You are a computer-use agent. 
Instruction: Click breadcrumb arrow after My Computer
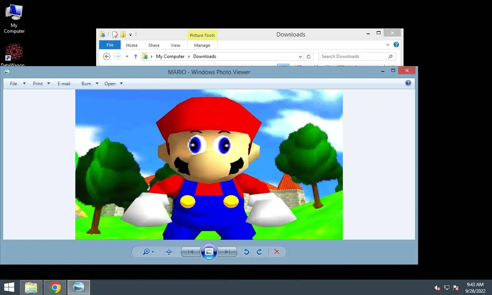(189, 56)
